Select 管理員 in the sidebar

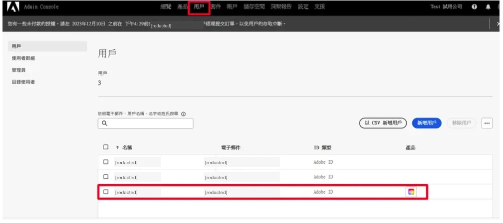pos(18,70)
